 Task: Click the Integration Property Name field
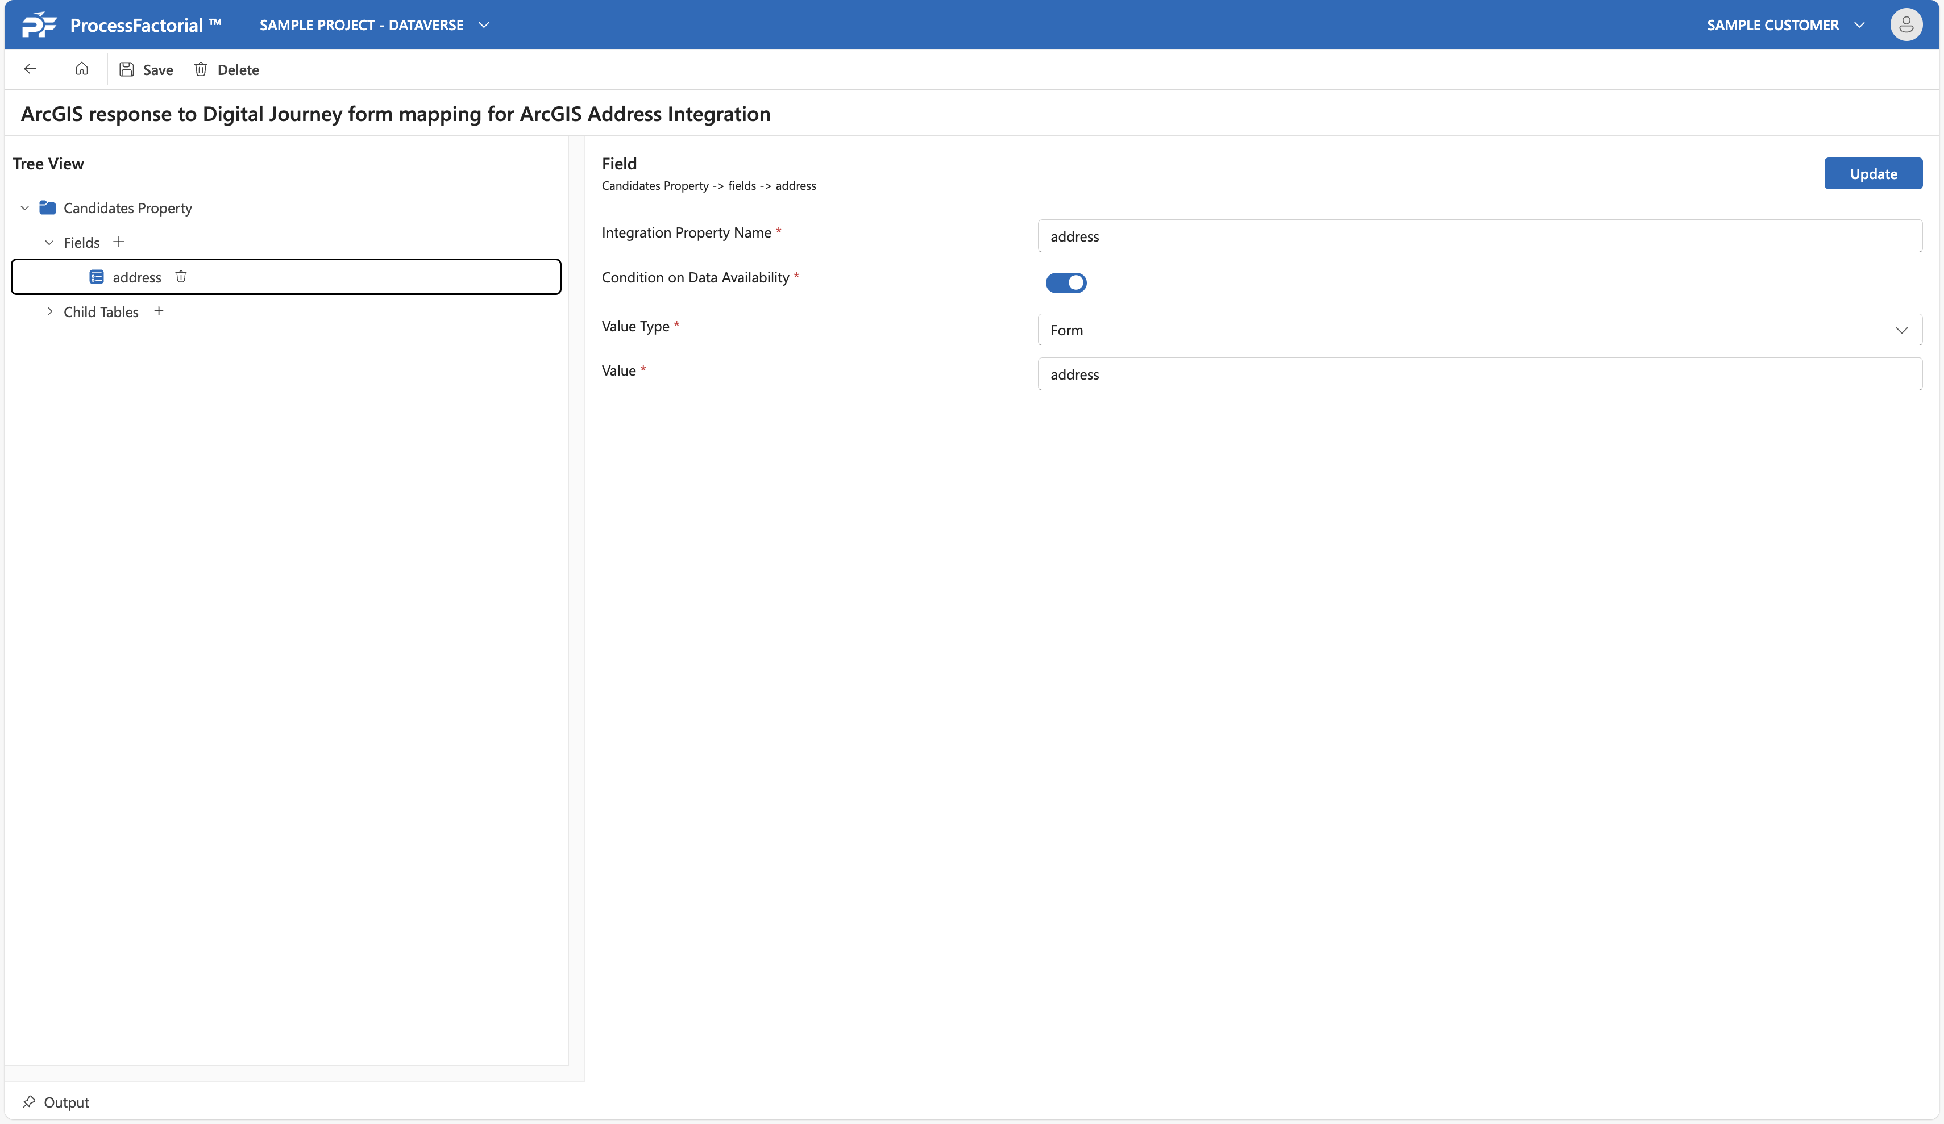[1479, 236]
